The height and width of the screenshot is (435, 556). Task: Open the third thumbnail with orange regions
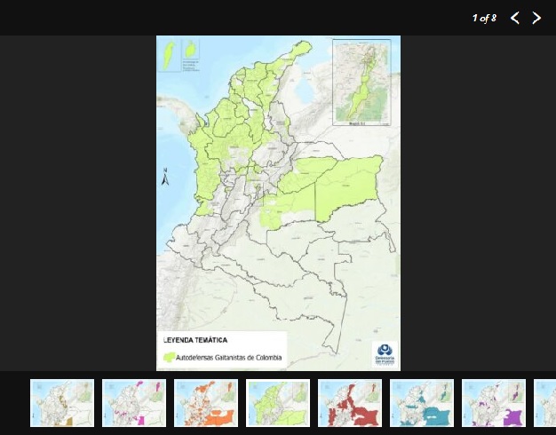pyautogui.click(x=206, y=403)
